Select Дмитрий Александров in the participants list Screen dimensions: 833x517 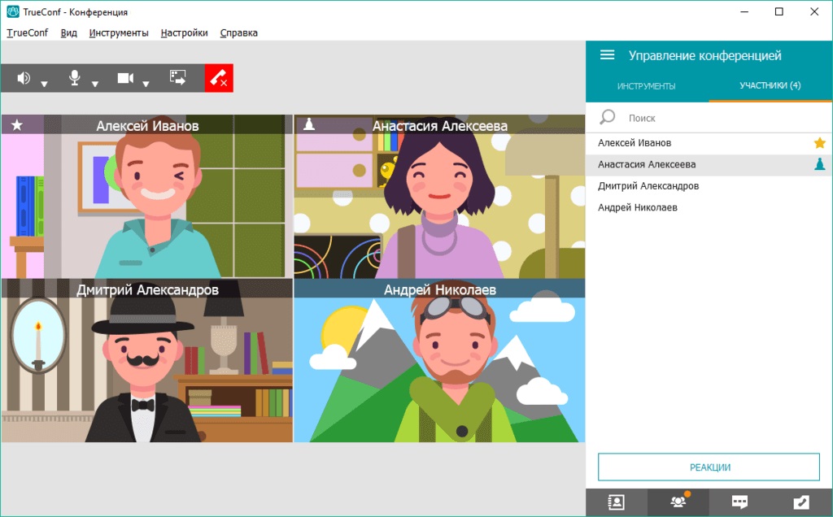(648, 186)
